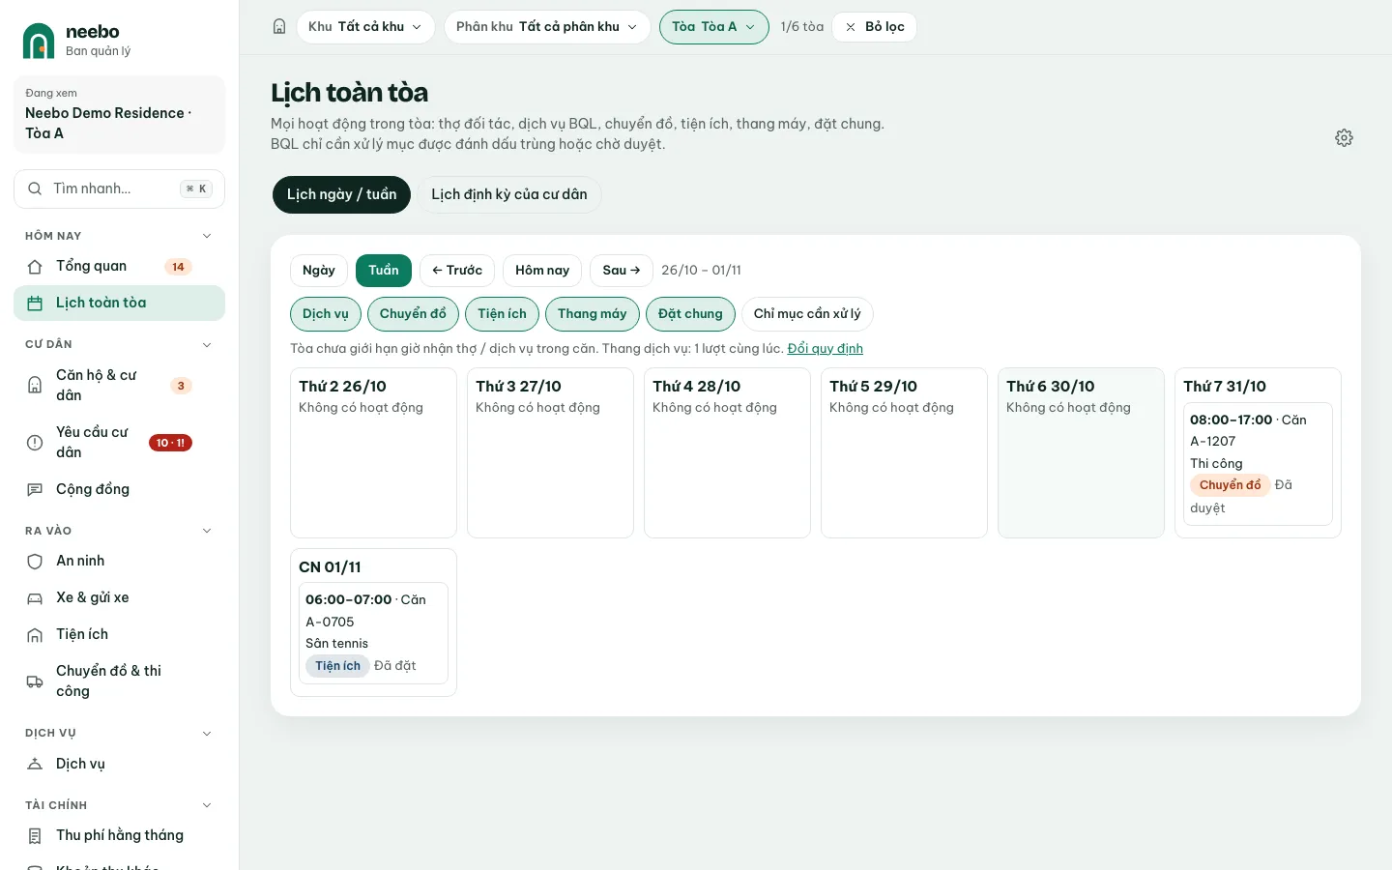Open Cộng đồng chat icon

tap(35, 490)
